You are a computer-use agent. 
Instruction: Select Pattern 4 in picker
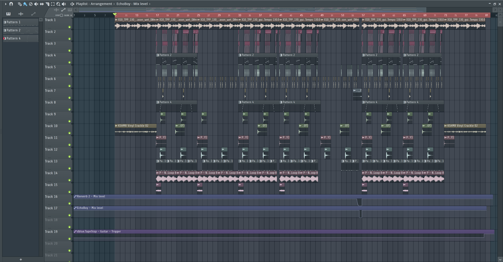pyautogui.click(x=21, y=38)
